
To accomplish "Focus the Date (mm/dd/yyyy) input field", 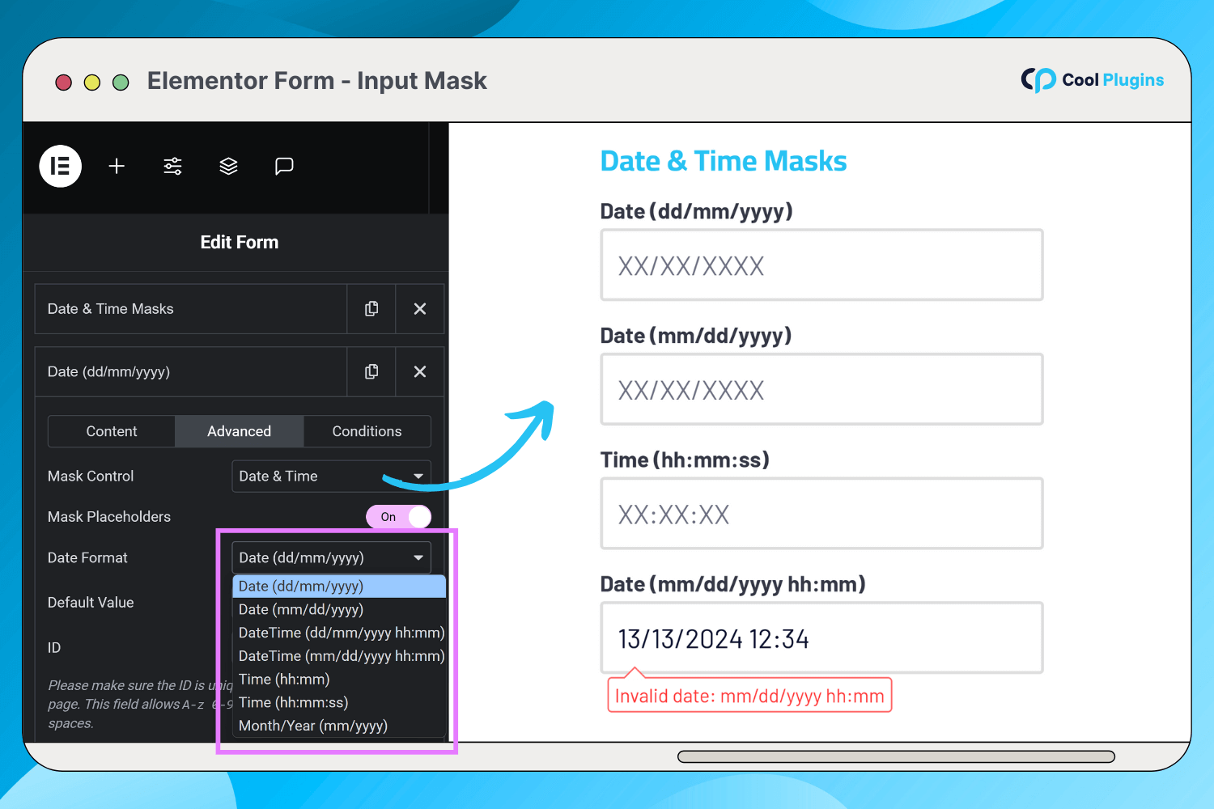I will click(821, 389).
